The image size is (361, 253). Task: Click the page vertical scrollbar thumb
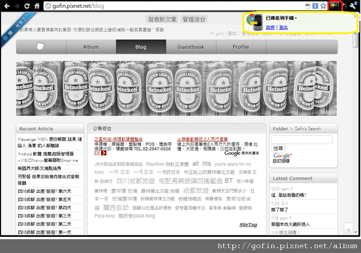pos(356,40)
